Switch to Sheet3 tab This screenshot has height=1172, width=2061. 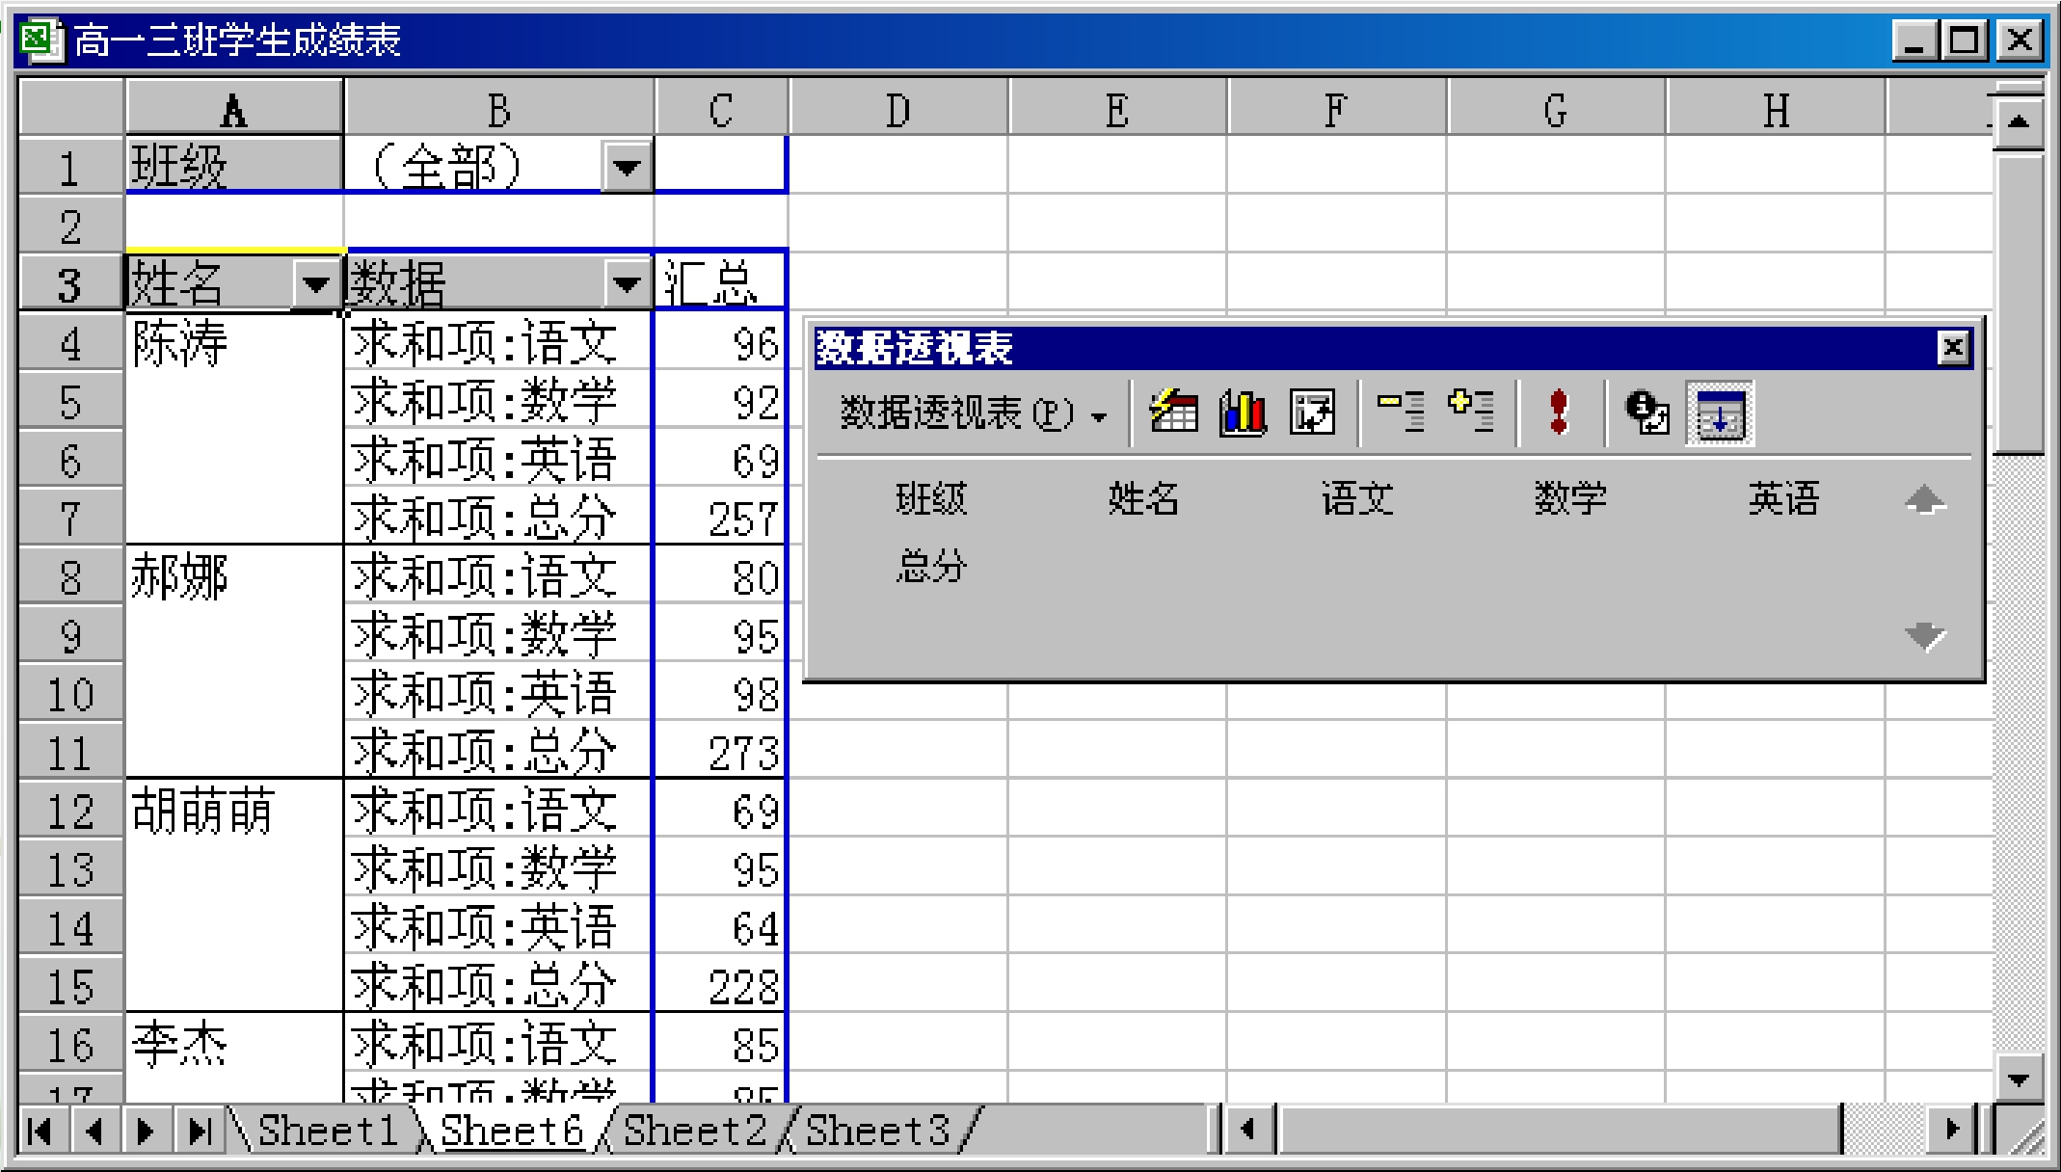click(877, 1130)
